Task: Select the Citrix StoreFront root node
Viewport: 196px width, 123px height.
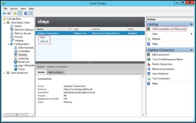Action: coord(19,73)
